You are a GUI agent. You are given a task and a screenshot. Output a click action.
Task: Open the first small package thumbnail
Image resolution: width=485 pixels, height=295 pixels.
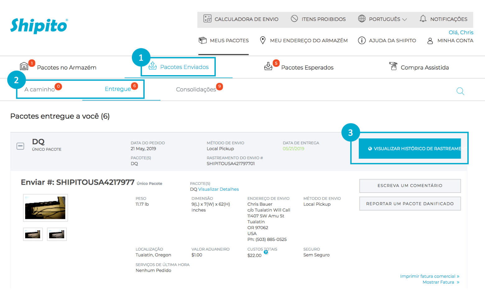(x=33, y=234)
